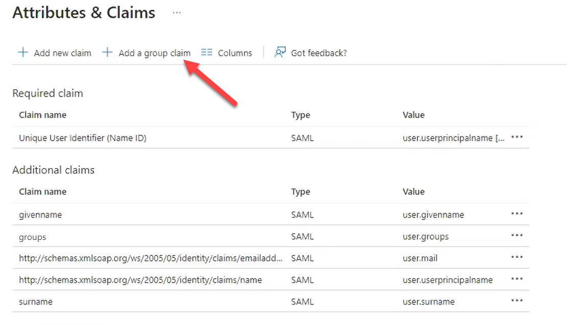Click the Columns label
The width and height of the screenshot is (567, 326).
(235, 53)
